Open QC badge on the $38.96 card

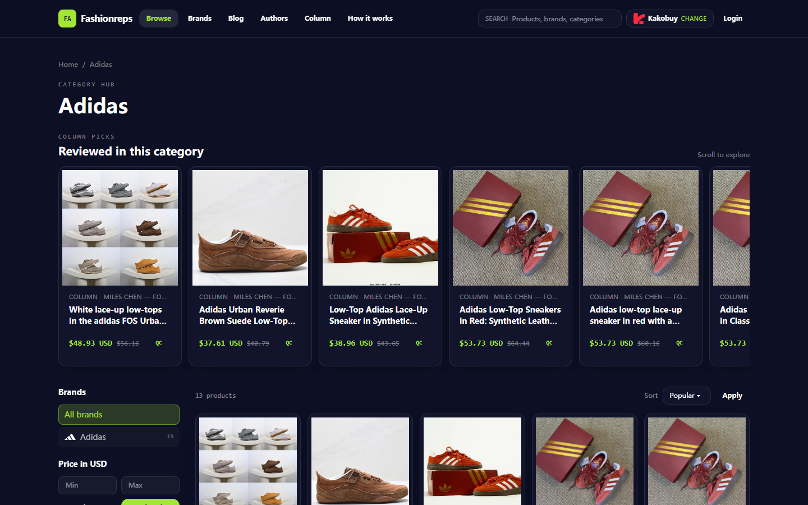tap(419, 343)
